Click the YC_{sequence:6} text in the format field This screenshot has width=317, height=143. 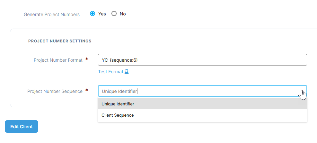(x=120, y=60)
